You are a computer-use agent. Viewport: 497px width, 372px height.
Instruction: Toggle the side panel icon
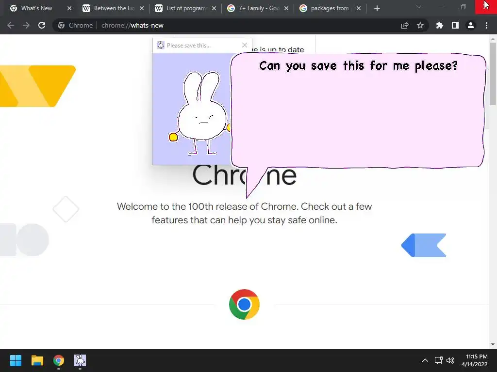coord(455,25)
